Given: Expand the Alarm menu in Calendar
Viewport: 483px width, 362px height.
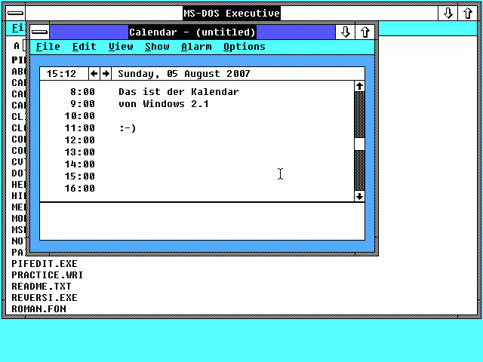Looking at the screenshot, I should 196,47.
